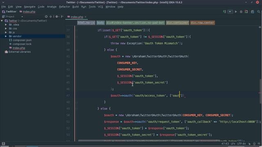The height and width of the screenshot is (147, 262).
Task: Click the Hector inspector icon in status bar
Action: [x=254, y=144]
